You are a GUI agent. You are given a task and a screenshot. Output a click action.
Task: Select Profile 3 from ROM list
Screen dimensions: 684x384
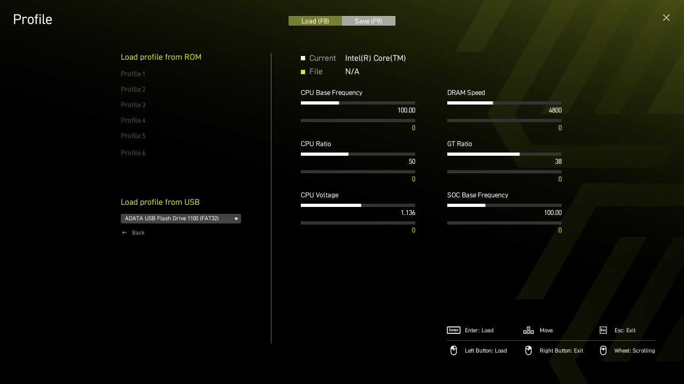[133, 105]
